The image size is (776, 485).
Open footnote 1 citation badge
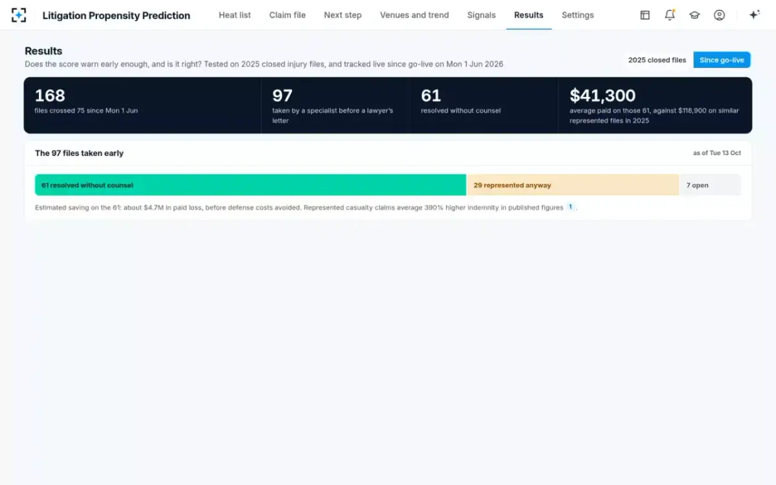coord(570,207)
